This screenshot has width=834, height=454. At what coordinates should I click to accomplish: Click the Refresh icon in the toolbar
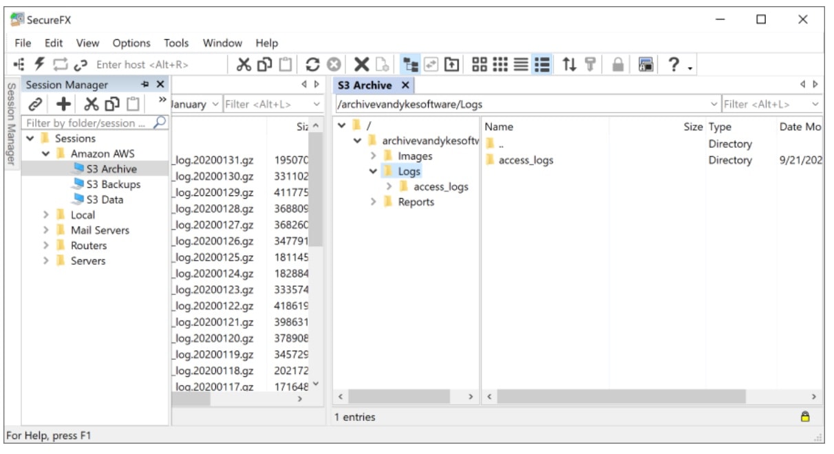coord(312,65)
